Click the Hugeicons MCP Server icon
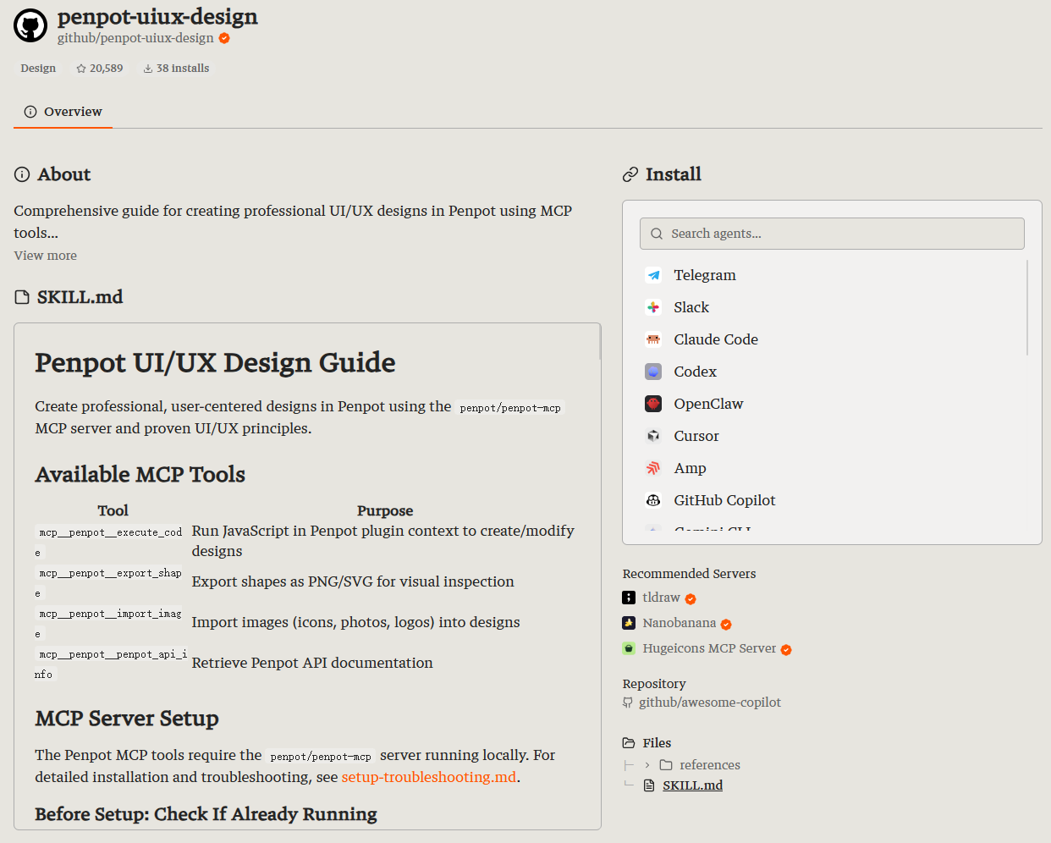This screenshot has height=843, width=1051. pyautogui.click(x=629, y=648)
